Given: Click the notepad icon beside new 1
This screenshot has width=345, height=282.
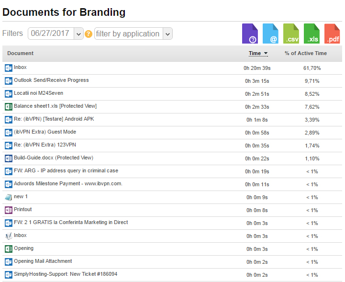Looking at the screenshot, I should 9,197.
